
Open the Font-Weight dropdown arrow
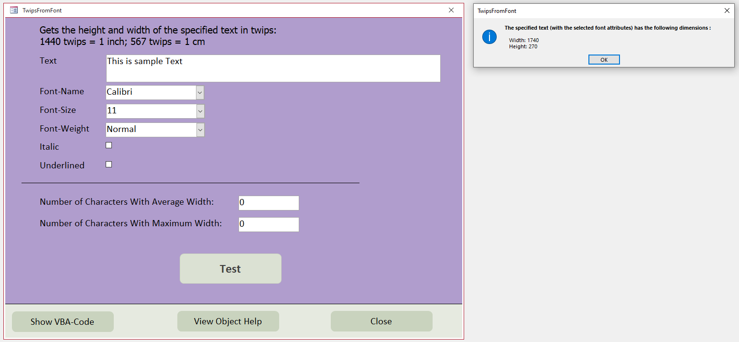pyautogui.click(x=200, y=130)
